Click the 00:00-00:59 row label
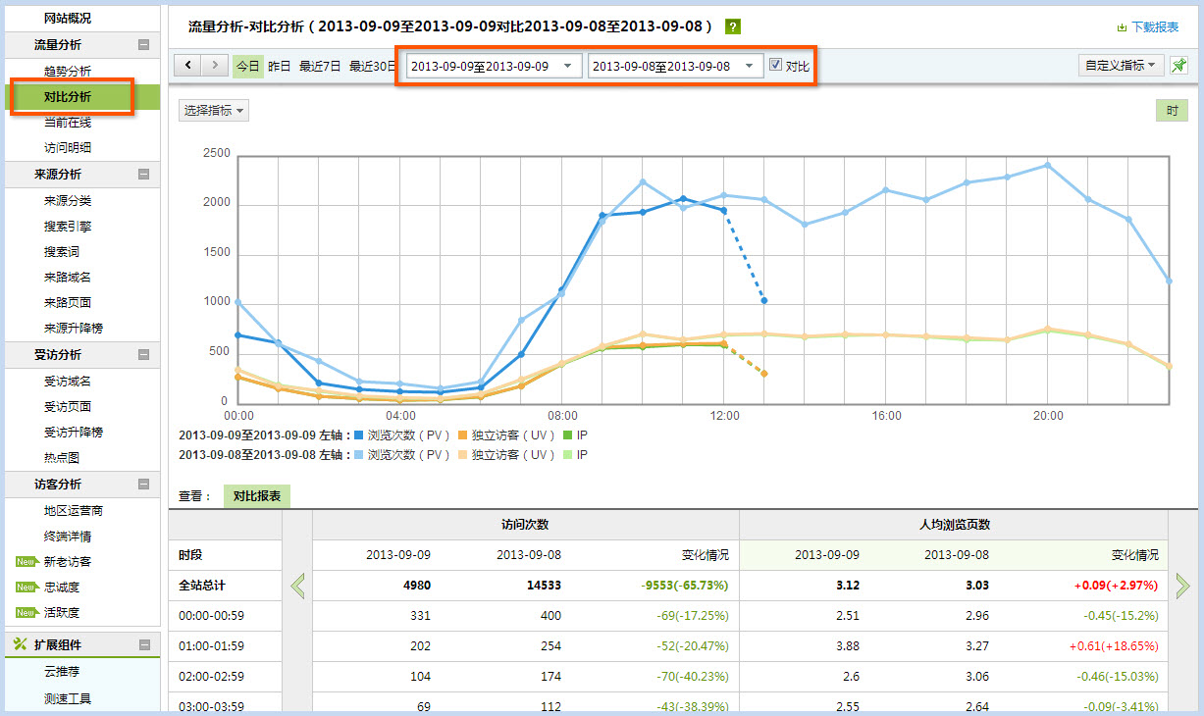Screen dimensions: 1204x716 (x=211, y=615)
